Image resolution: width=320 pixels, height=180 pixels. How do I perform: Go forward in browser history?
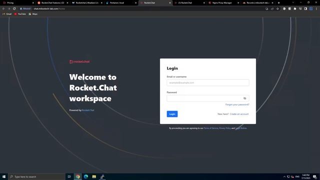click(9, 9)
